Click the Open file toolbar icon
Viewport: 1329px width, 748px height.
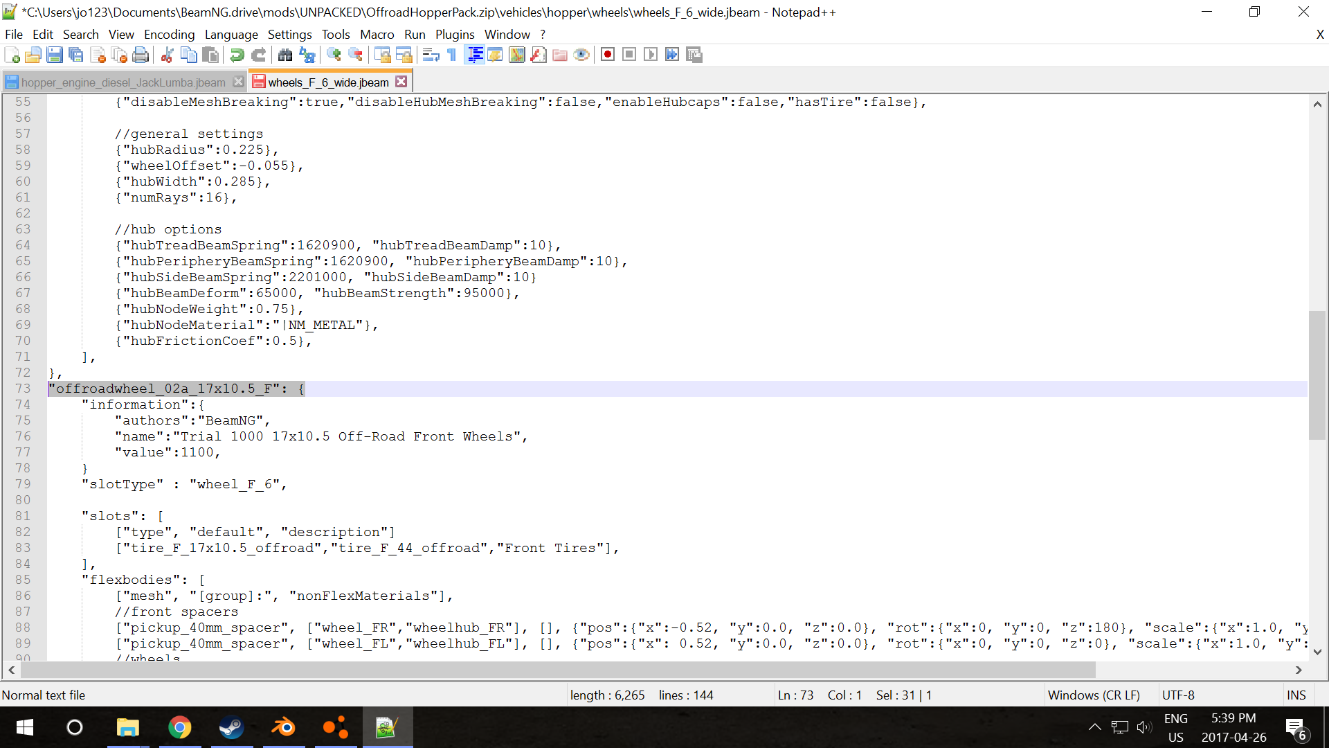(33, 55)
